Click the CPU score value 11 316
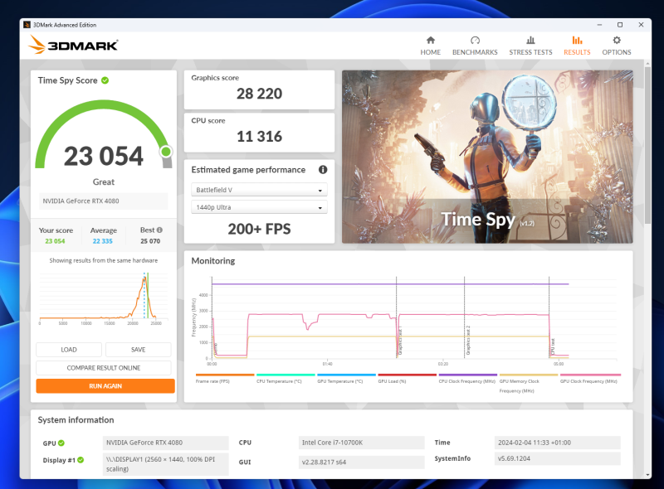 pos(259,137)
